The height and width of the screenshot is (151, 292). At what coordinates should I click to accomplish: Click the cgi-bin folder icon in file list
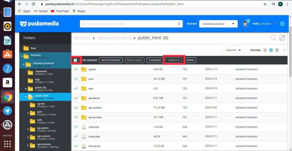(x=84, y=69)
